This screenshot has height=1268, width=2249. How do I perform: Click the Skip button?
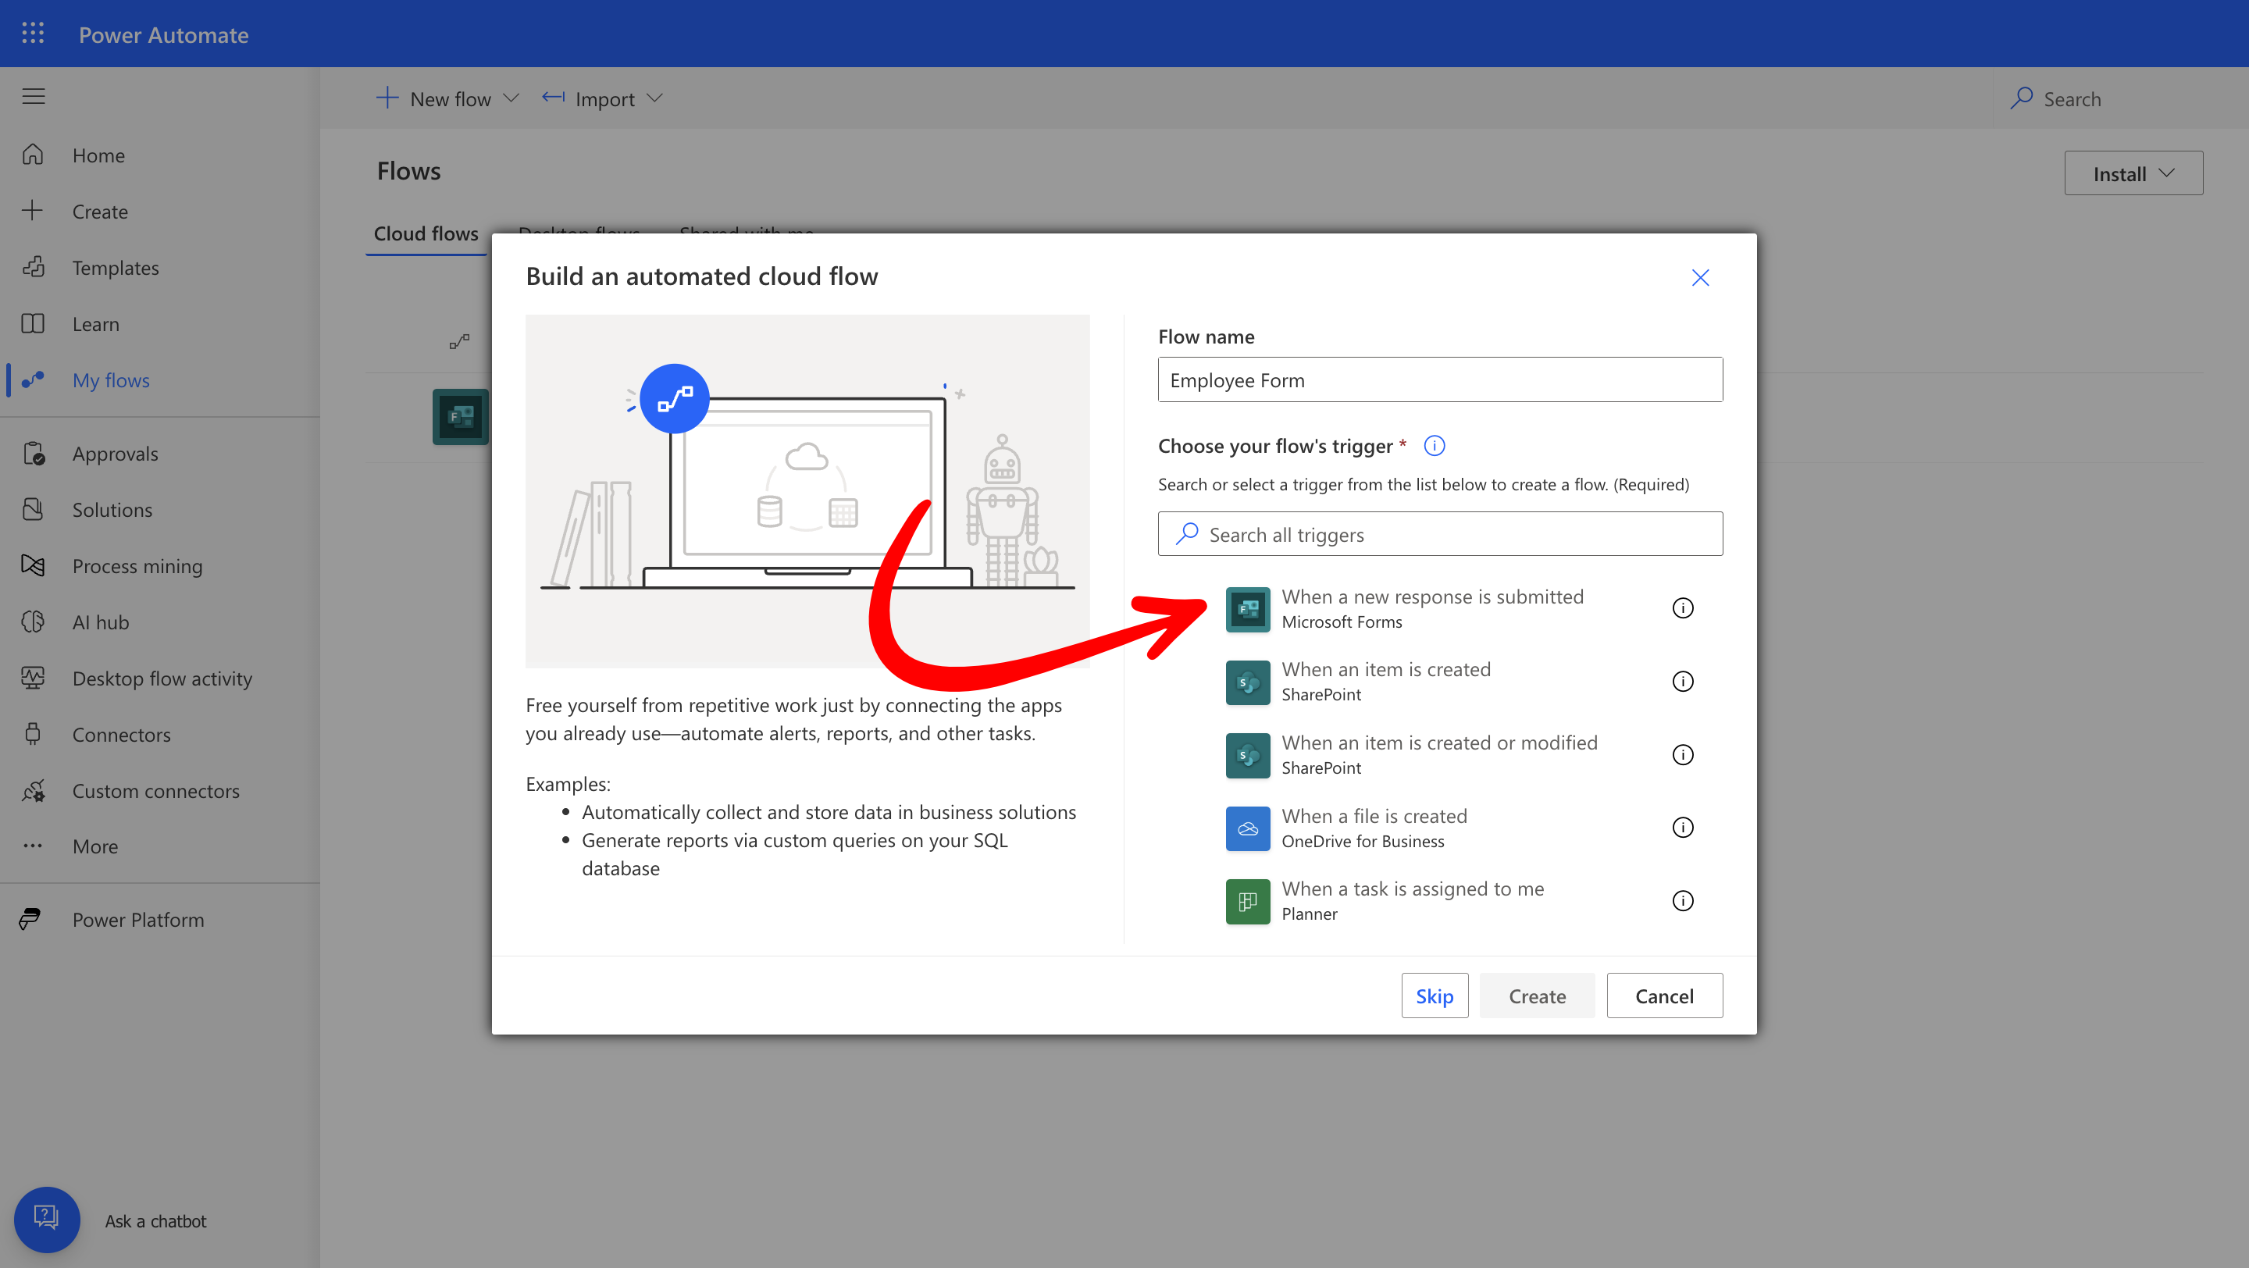[x=1434, y=996]
